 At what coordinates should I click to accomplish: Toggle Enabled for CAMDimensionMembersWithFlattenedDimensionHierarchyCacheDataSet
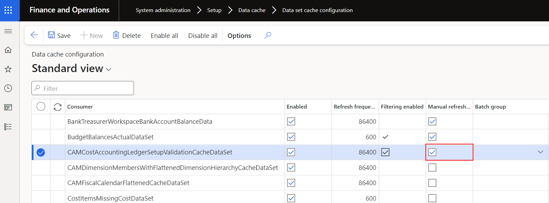[291, 168]
